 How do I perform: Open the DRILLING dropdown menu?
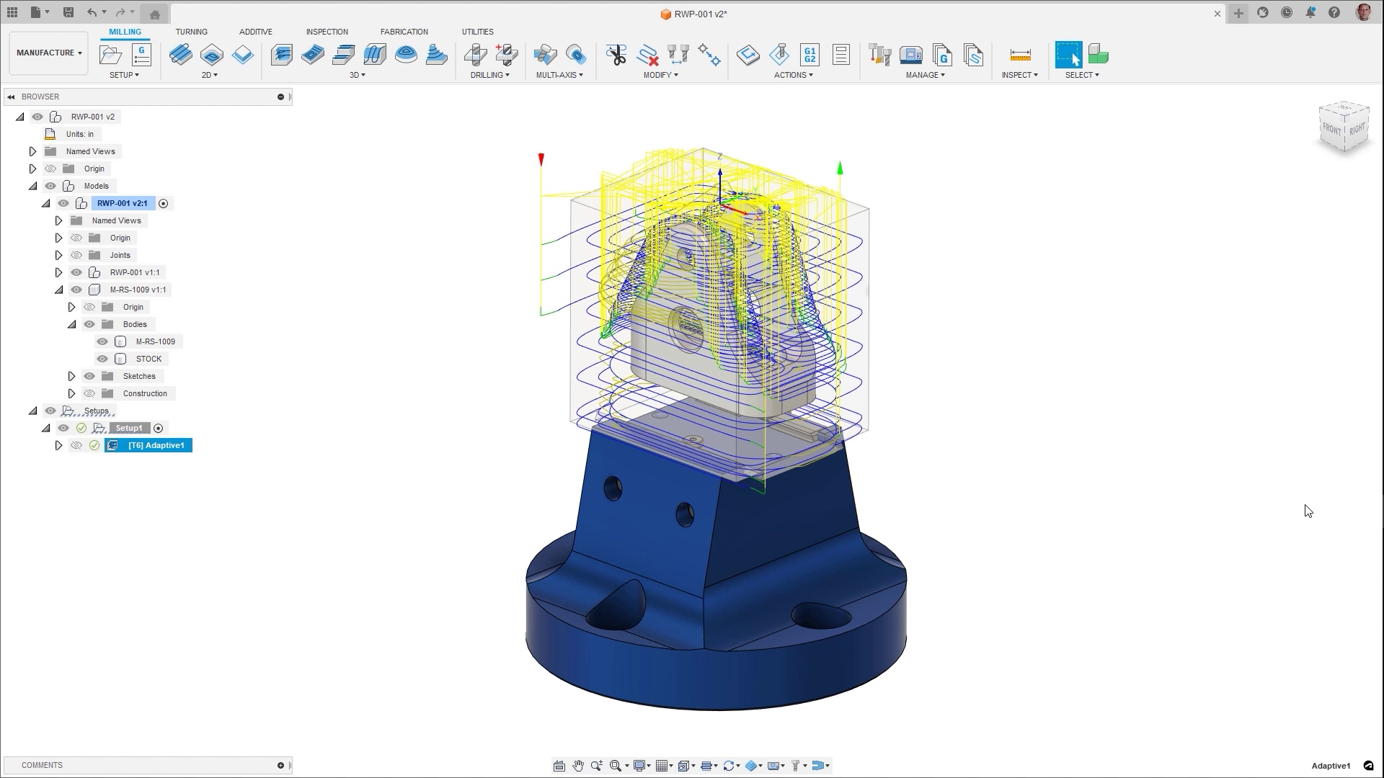pyautogui.click(x=489, y=75)
